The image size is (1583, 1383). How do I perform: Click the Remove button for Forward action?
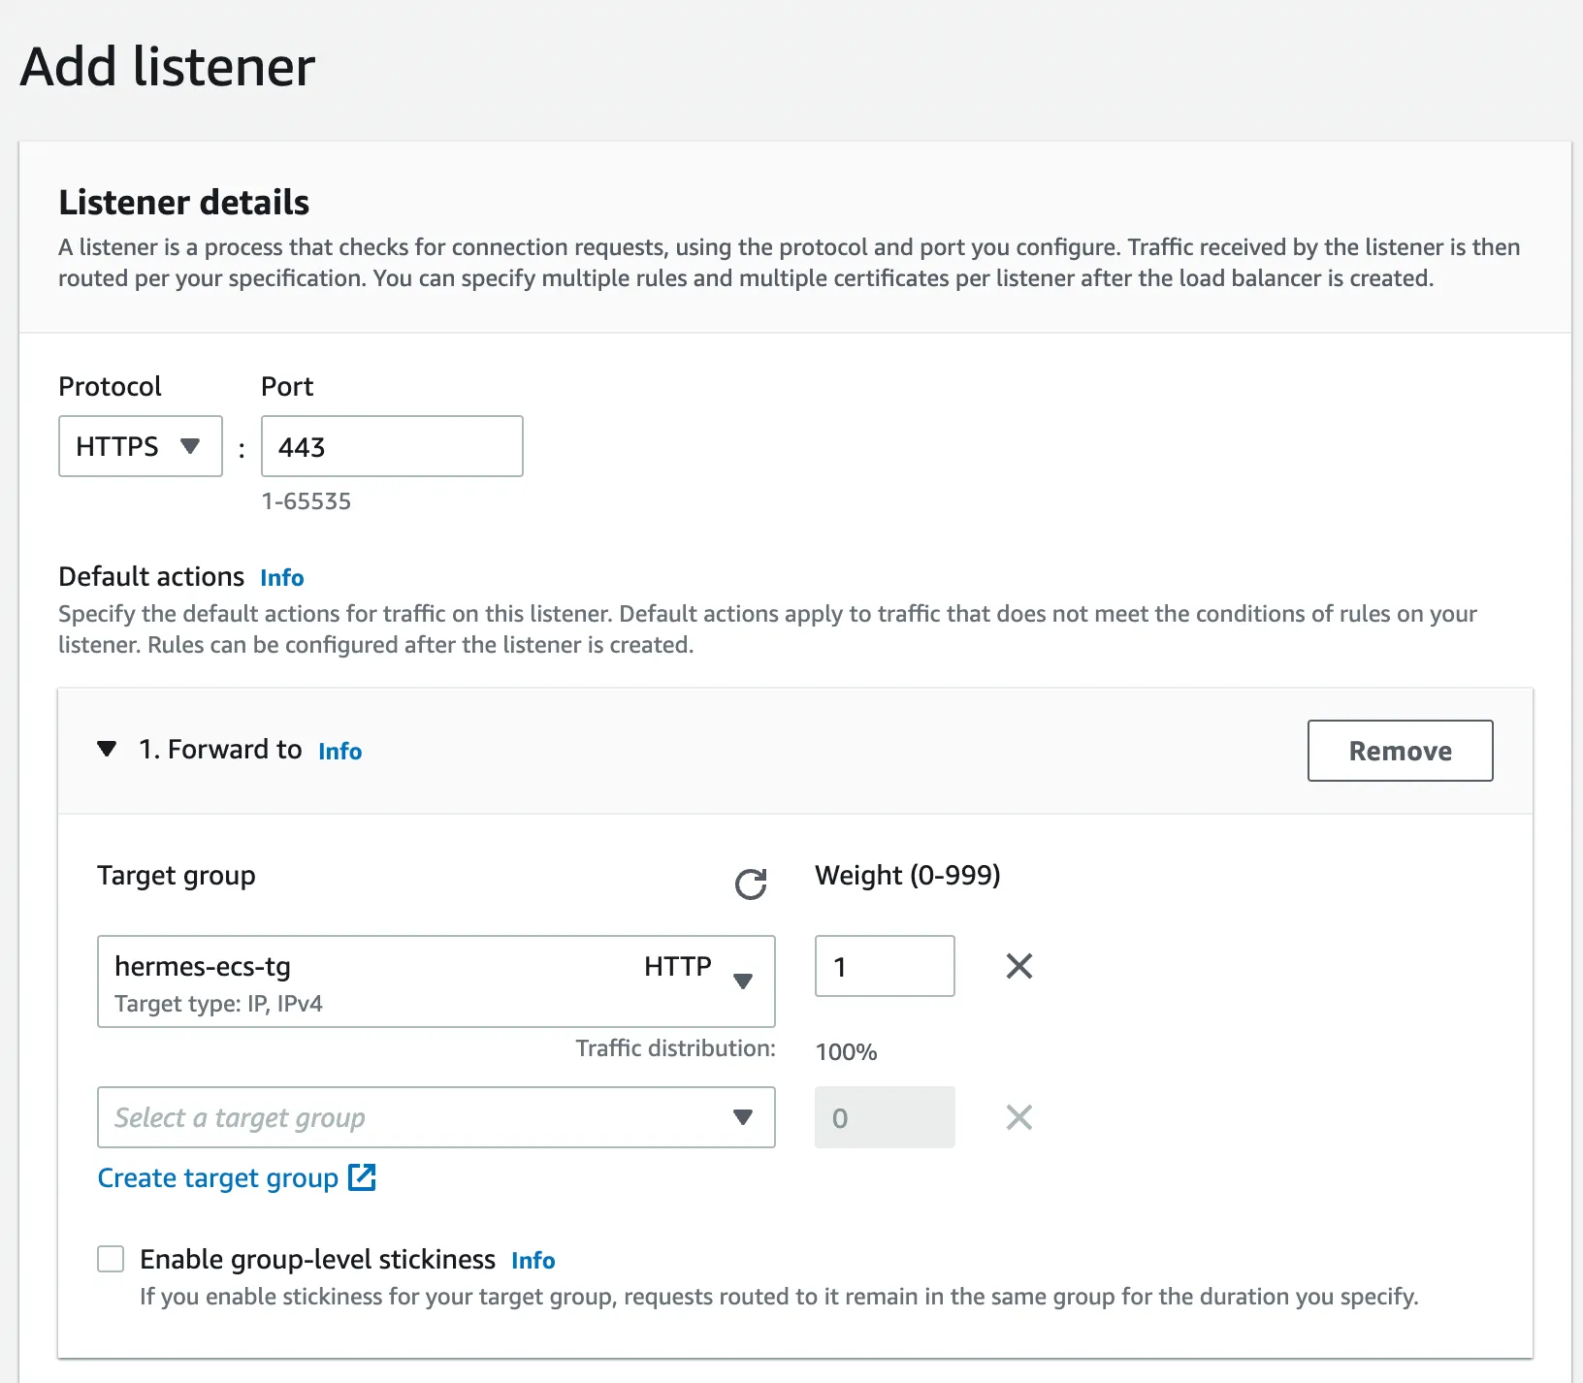click(x=1400, y=751)
